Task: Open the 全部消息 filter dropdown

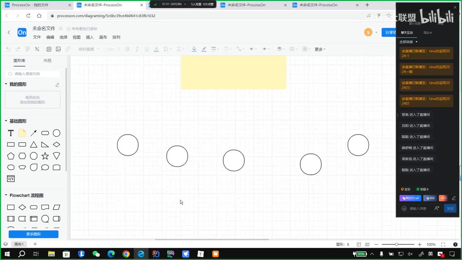Action: coord(408,42)
